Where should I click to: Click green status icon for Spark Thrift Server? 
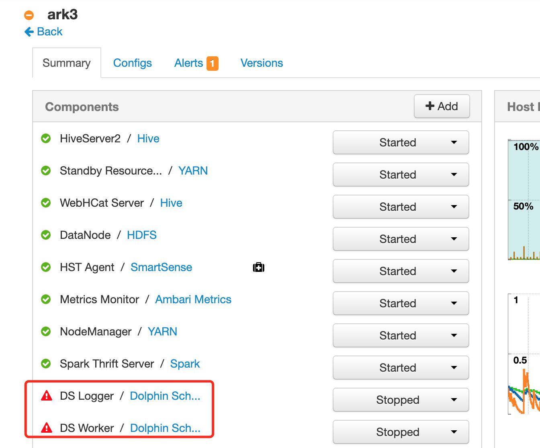pos(46,364)
